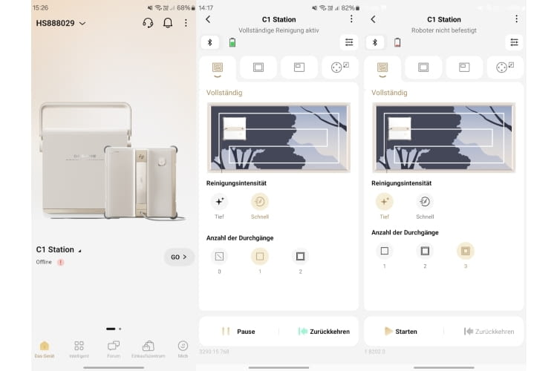The height and width of the screenshot is (371, 557).
Task: Select edge cleaning mode on 'Roboter nicht befestigt' screen
Action: tap(423, 68)
